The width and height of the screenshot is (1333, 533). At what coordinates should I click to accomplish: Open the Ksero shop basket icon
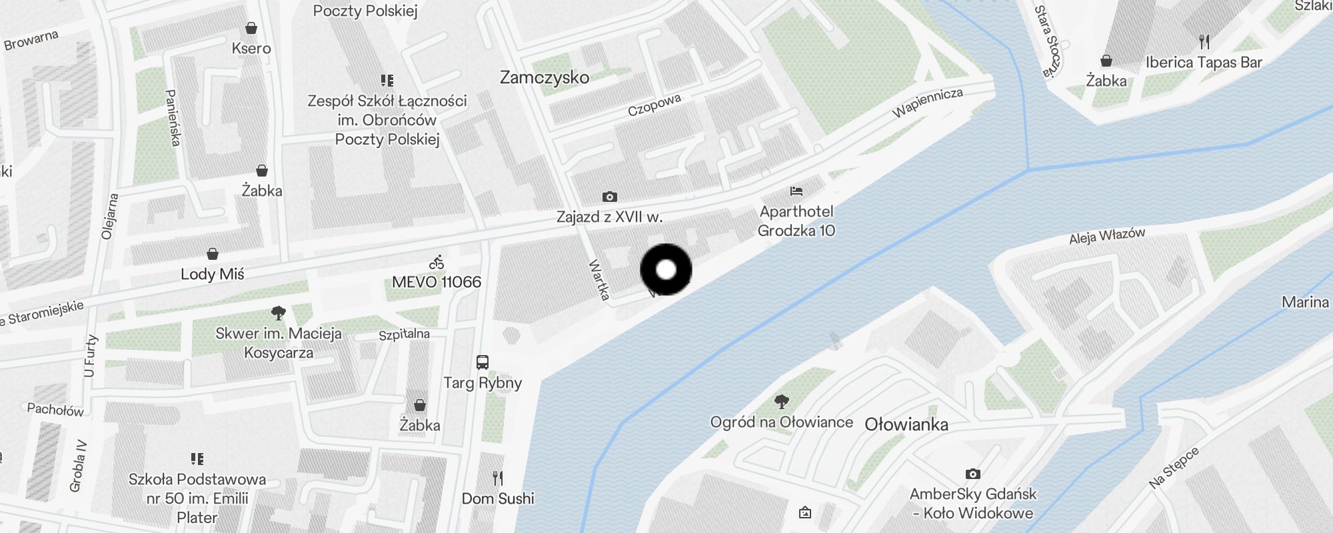point(251,28)
